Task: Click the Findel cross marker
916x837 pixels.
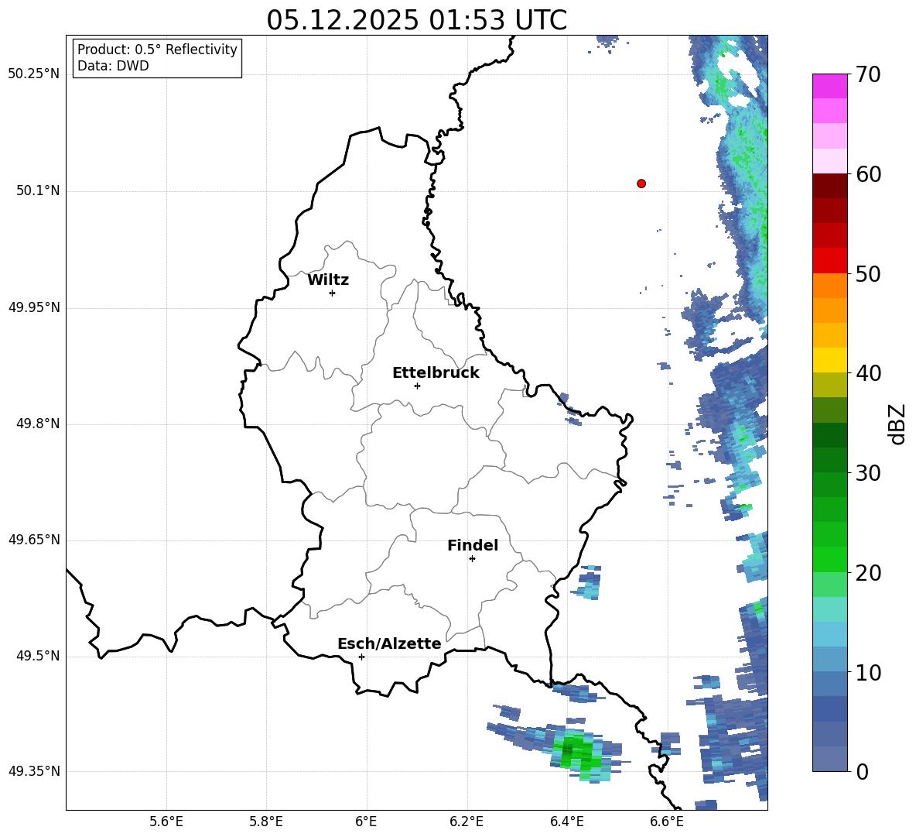Action: point(472,559)
